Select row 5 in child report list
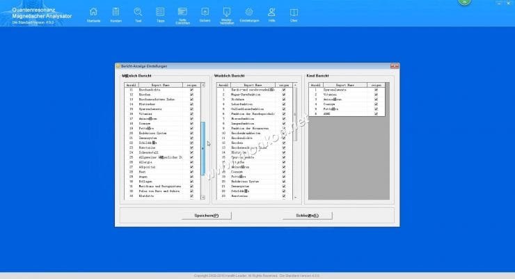The width and height of the screenshot is (515, 279). [347, 109]
